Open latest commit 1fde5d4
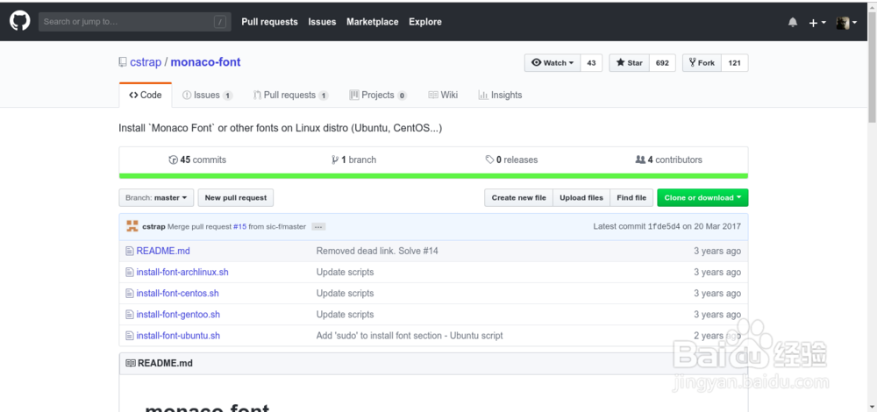 pos(664,227)
